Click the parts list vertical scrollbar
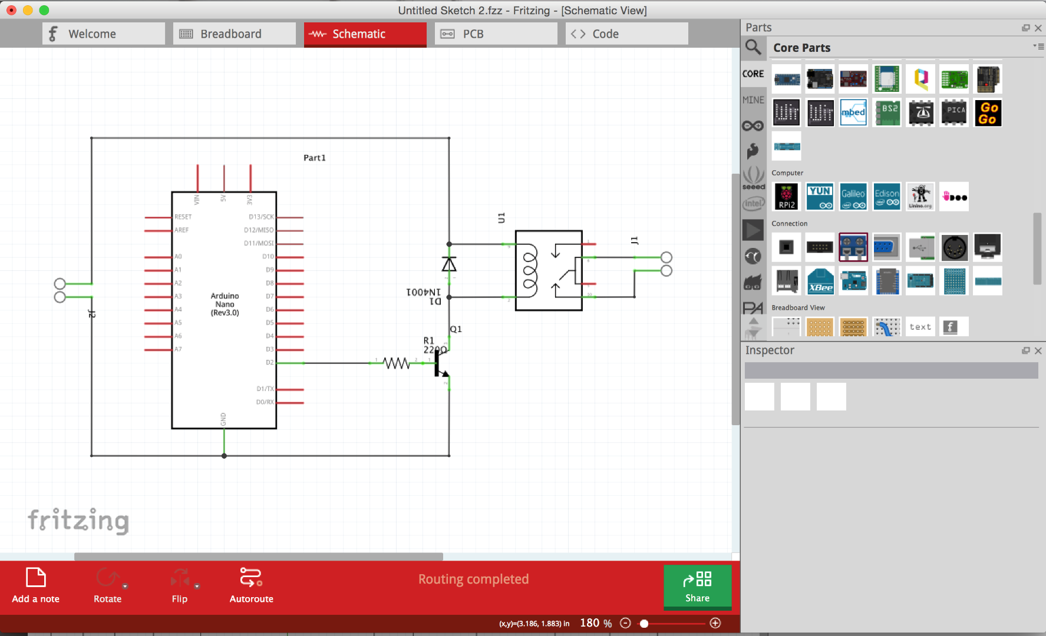The image size is (1046, 636). point(1038,249)
